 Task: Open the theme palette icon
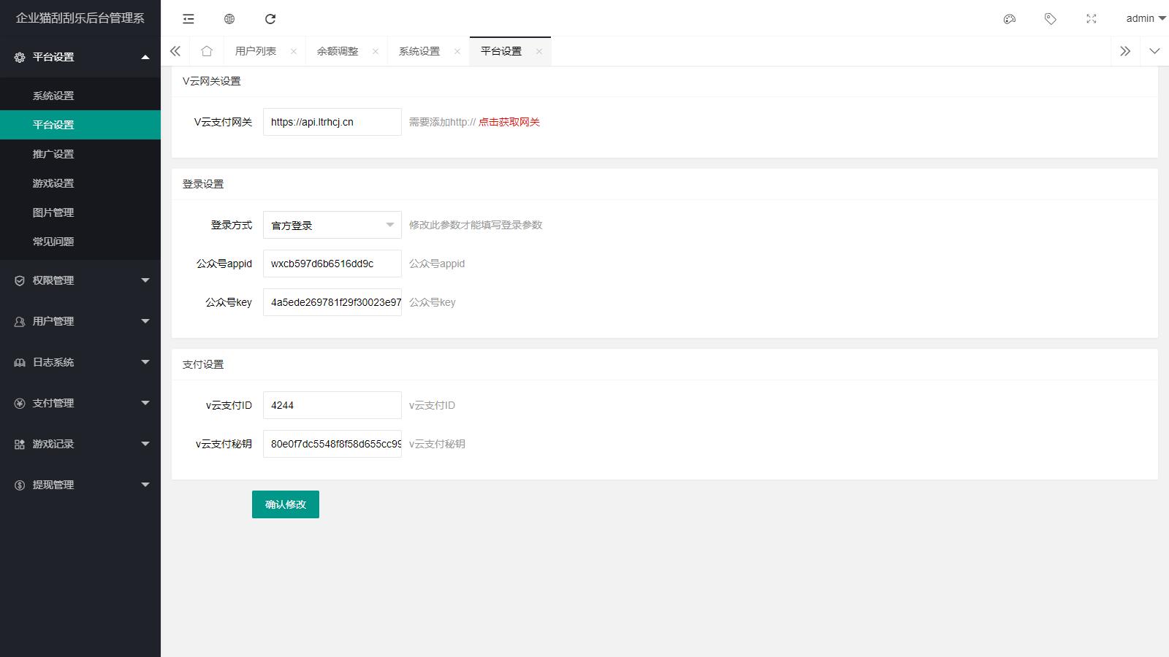coord(1010,19)
